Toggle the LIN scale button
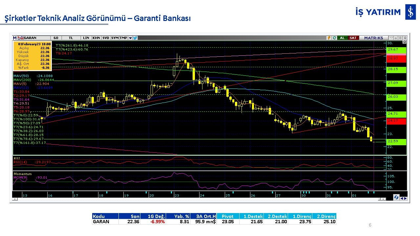The image size is (420, 236). click(86, 38)
